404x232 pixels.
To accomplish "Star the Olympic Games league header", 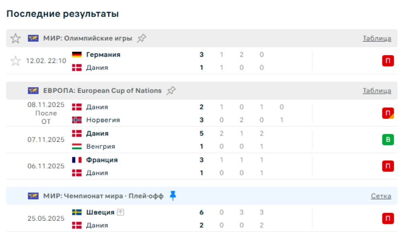I will pyautogui.click(x=15, y=38).
